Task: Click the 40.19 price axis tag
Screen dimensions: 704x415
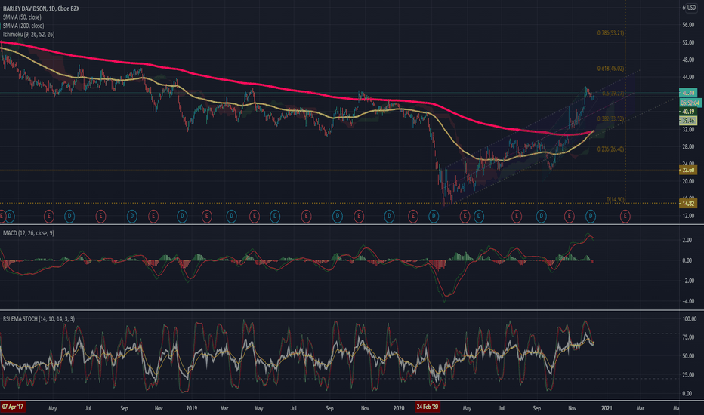Action: (x=688, y=111)
